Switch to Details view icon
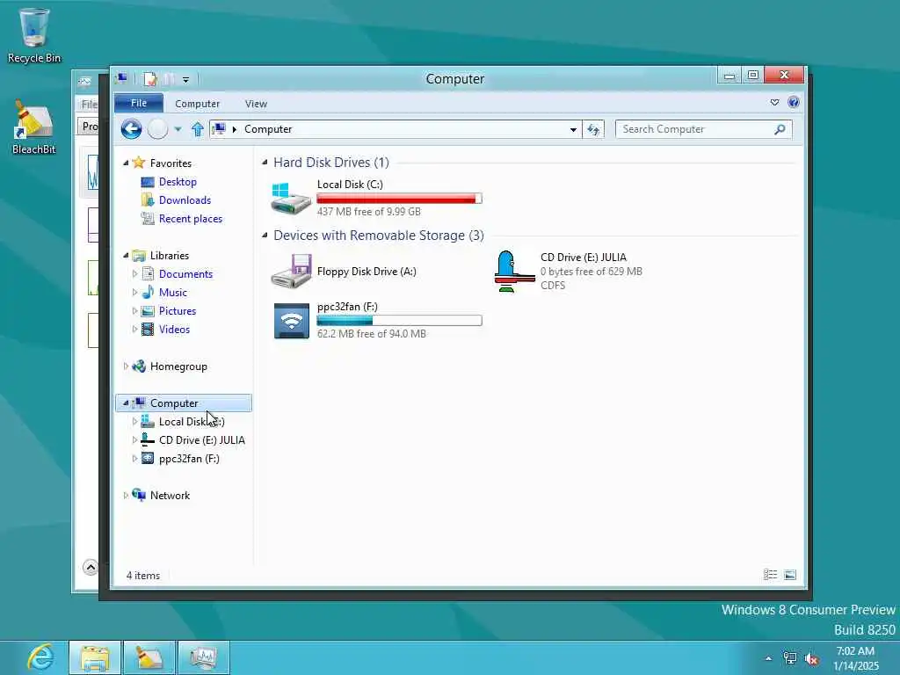 point(770,575)
